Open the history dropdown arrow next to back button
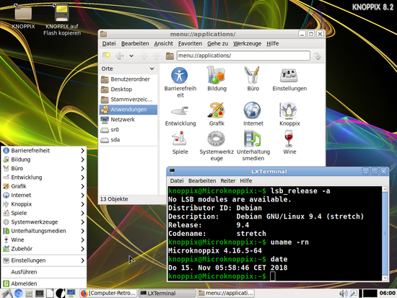This screenshot has width=397, height=298. (131, 56)
